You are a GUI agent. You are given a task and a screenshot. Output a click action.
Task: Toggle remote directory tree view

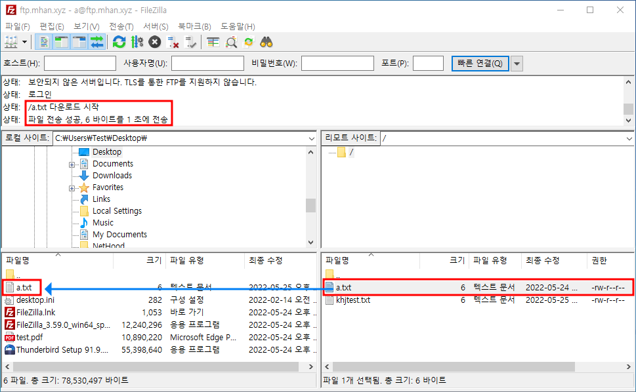79,42
